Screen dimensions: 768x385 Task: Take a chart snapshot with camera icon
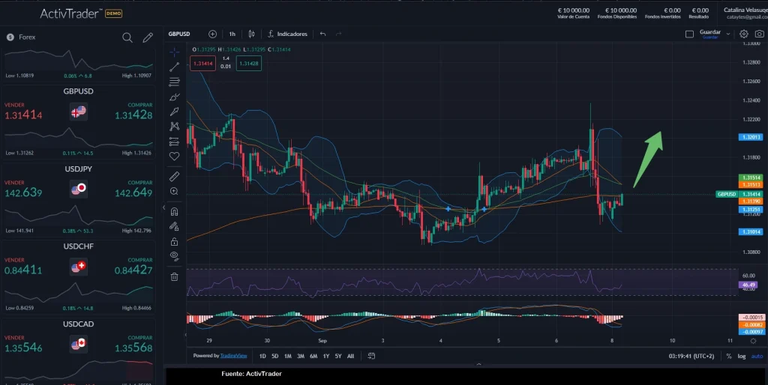(x=759, y=34)
